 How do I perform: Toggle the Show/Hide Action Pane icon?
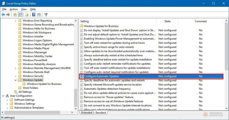[39, 15]
